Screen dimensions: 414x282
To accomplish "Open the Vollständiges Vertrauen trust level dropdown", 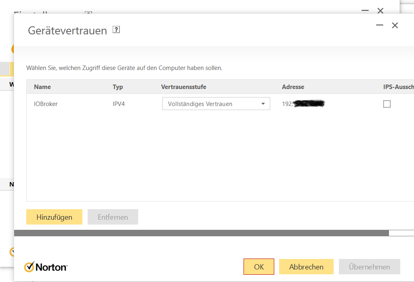I will click(x=216, y=104).
